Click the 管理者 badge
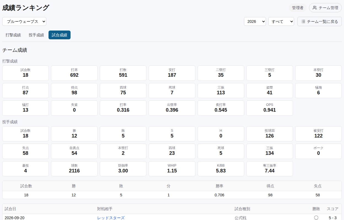Image resolution: width=344 pixels, height=220 pixels. point(298,8)
